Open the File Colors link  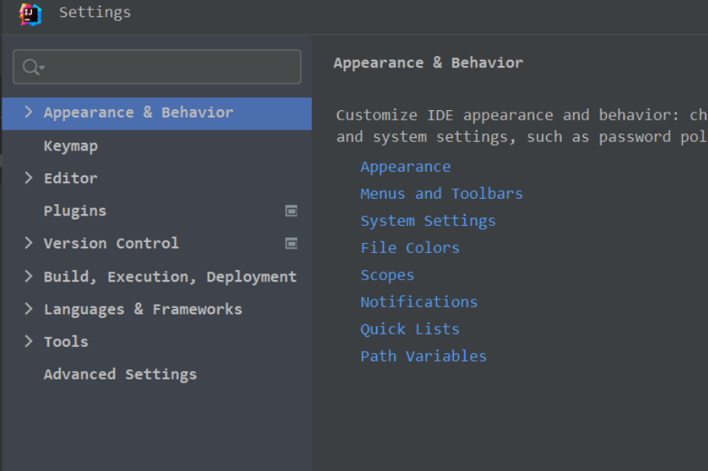(410, 248)
